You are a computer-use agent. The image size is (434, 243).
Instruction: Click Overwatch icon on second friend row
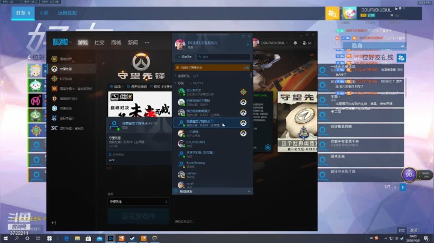coord(244,102)
